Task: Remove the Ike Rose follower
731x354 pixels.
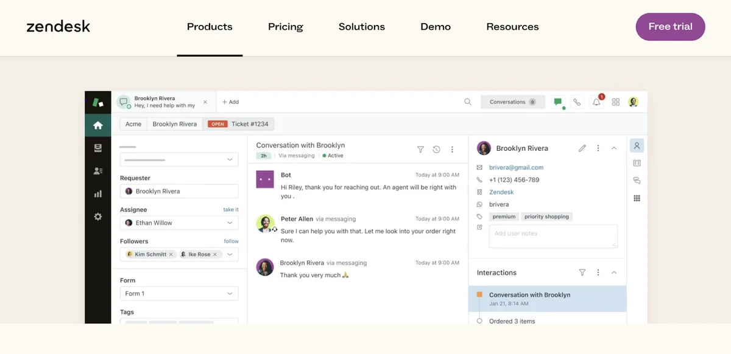Action: (x=216, y=254)
